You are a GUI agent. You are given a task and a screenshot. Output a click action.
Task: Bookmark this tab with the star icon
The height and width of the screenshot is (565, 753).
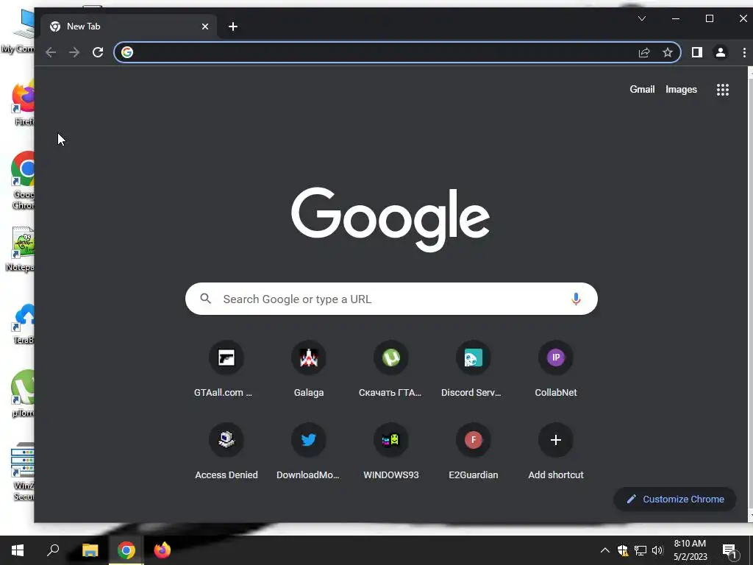(x=668, y=52)
